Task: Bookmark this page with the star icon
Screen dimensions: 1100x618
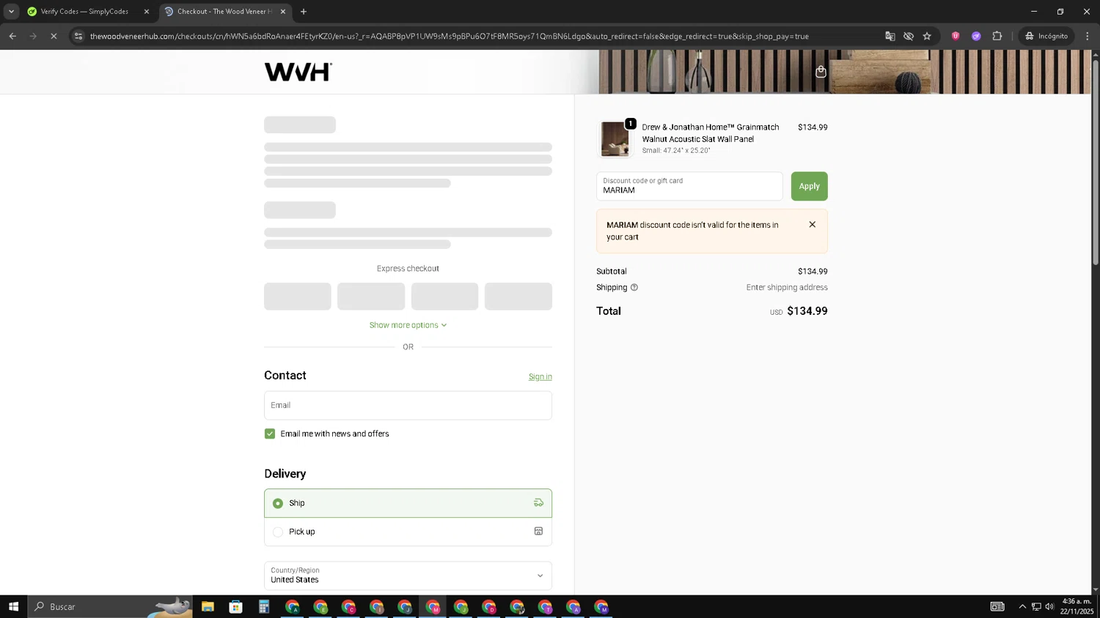Action: pyautogui.click(x=927, y=36)
